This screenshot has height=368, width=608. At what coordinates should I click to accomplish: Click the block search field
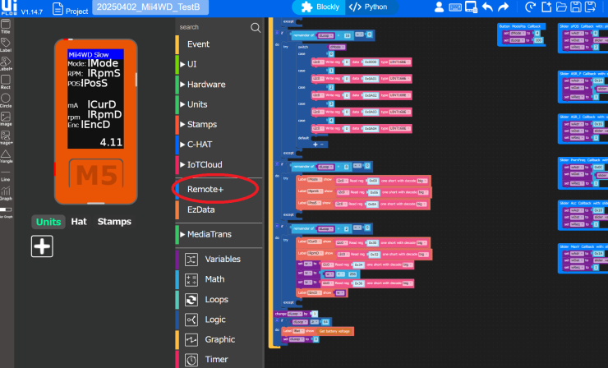[214, 27]
